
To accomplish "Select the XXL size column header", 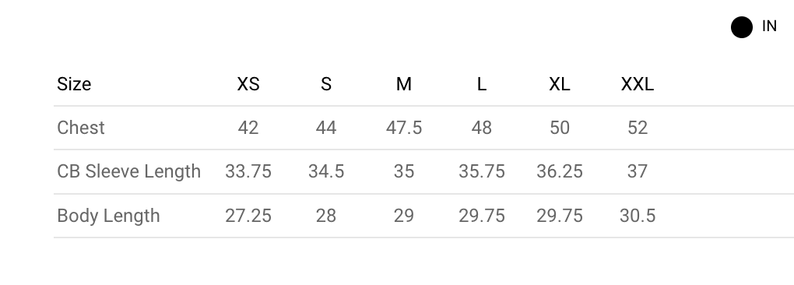I will click(638, 84).
